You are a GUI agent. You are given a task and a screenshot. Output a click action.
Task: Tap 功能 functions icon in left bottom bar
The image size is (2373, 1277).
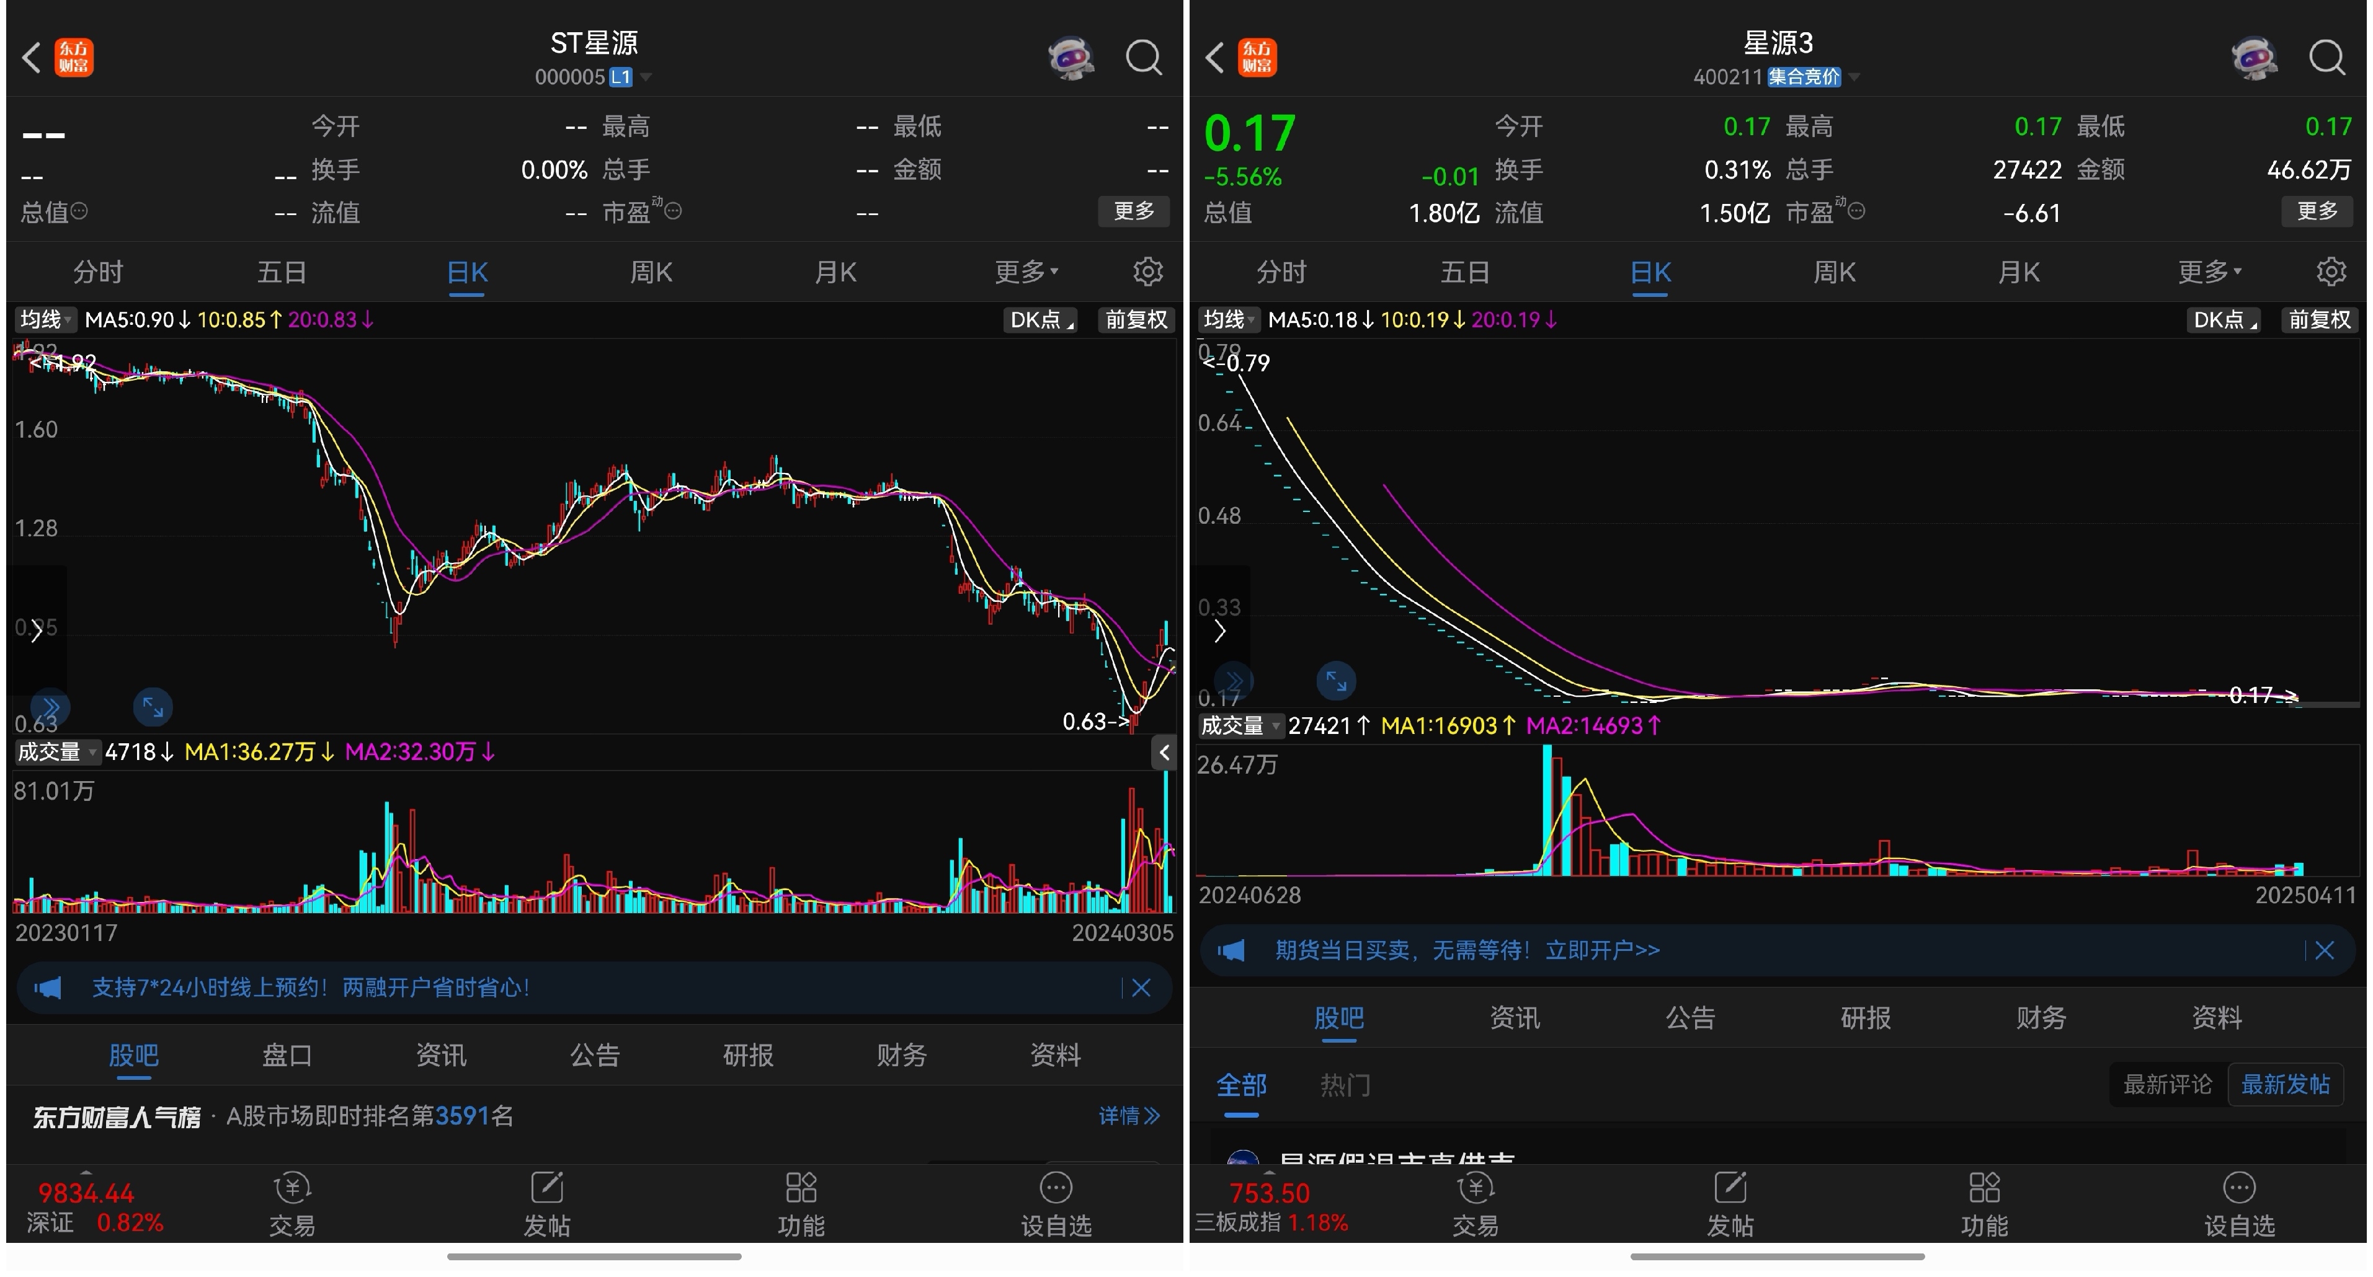[801, 1203]
